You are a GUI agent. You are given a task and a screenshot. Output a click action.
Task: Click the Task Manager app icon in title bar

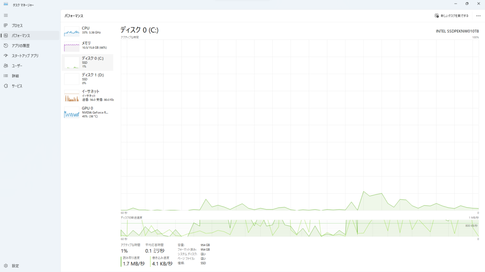pyautogui.click(x=6, y=4)
